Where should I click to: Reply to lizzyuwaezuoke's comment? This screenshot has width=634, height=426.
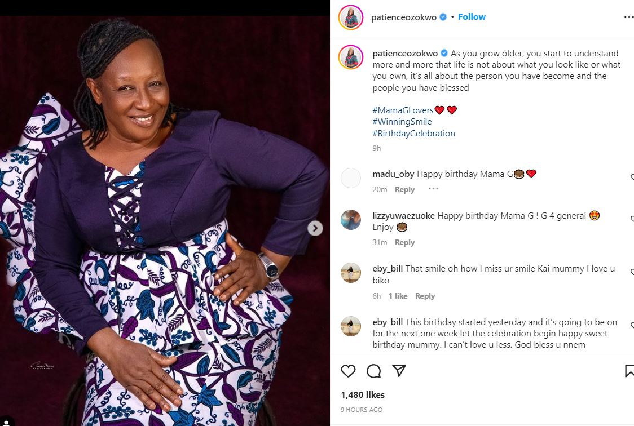click(404, 242)
